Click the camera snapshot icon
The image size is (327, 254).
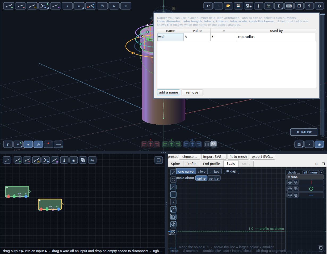269,6
